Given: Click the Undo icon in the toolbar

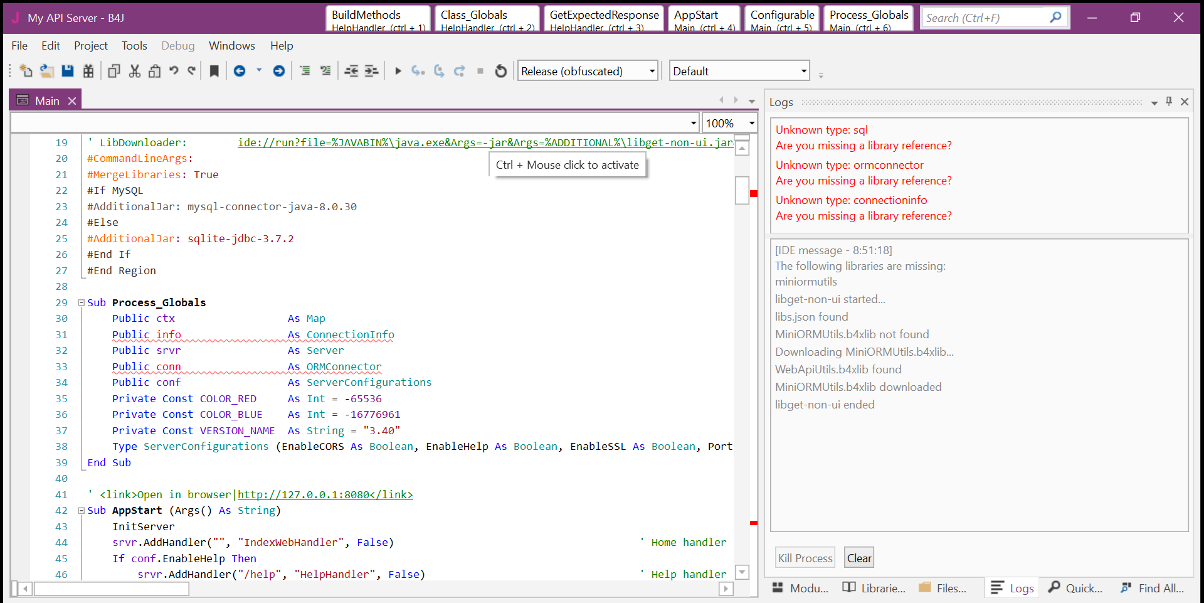Looking at the screenshot, I should click(174, 71).
